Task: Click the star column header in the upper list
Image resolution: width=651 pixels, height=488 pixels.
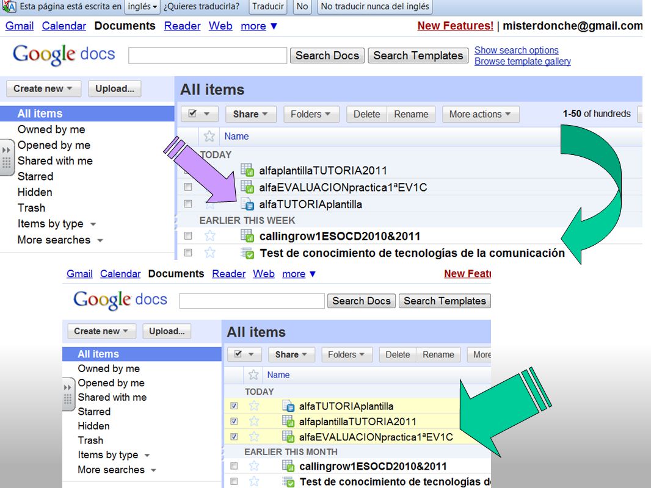Action: [209, 136]
